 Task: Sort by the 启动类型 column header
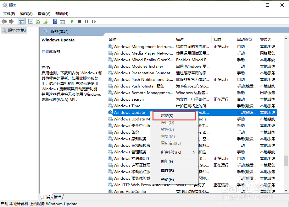247,39
